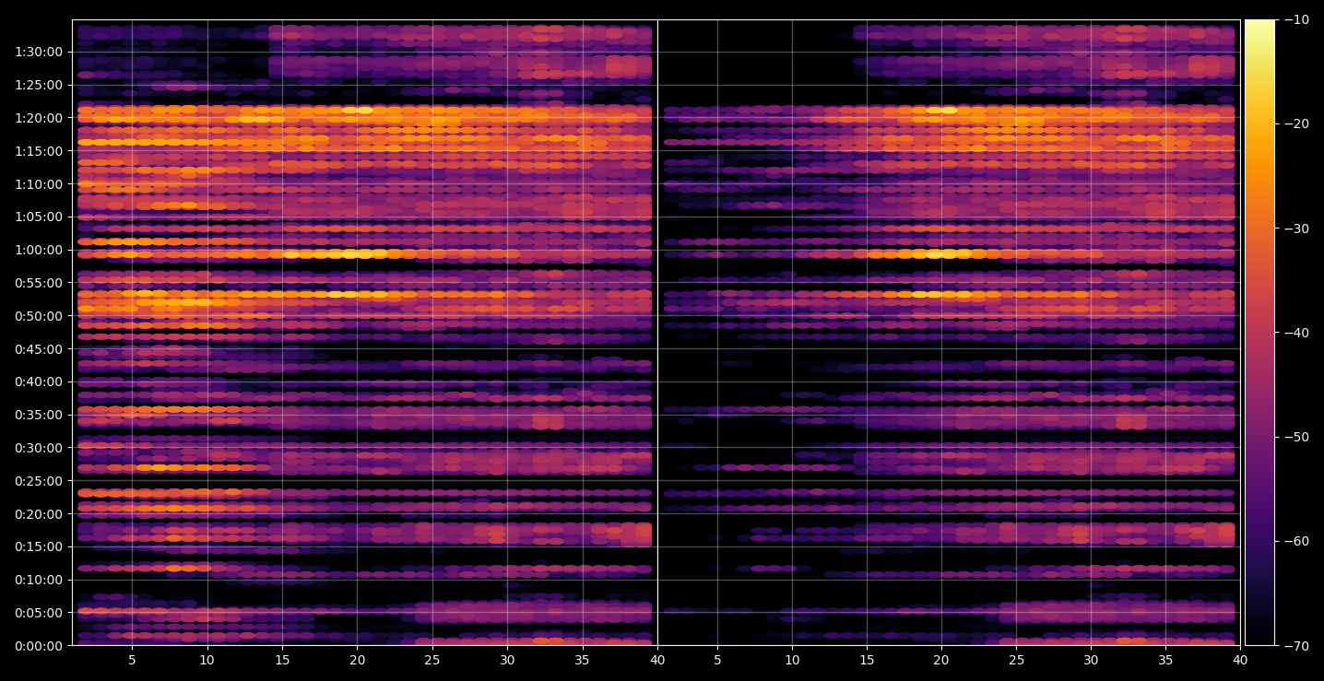The image size is (1324, 681).
Task: Select the −20 colorbar value
Action: tap(1296, 124)
